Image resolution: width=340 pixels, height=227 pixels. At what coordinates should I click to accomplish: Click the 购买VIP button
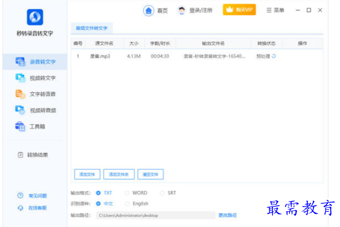tap(239, 10)
